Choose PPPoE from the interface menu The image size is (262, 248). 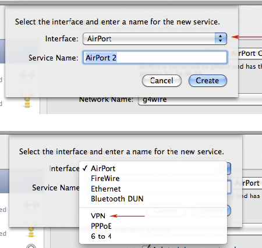point(153,226)
